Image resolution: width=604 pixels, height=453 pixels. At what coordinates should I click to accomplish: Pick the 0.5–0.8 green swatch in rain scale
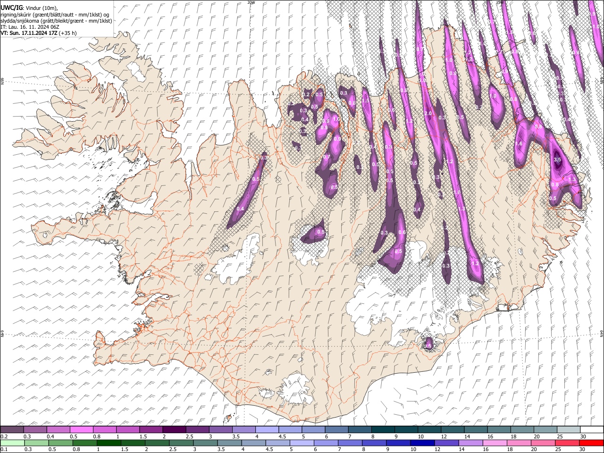[61, 443]
